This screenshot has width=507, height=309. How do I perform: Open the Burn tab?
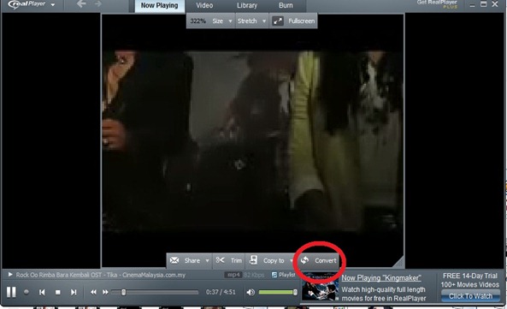point(286,5)
